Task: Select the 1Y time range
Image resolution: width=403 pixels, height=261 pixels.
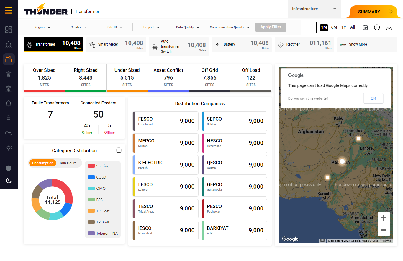Action: click(344, 27)
